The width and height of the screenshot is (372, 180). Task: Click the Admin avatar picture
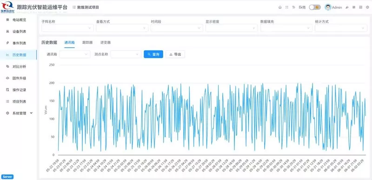point(328,7)
